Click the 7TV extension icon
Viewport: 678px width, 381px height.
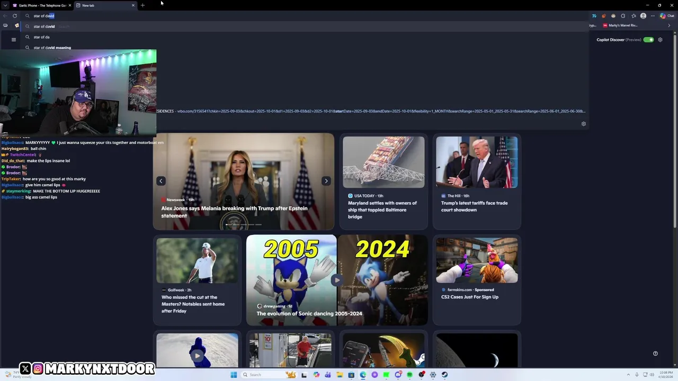tap(594, 16)
